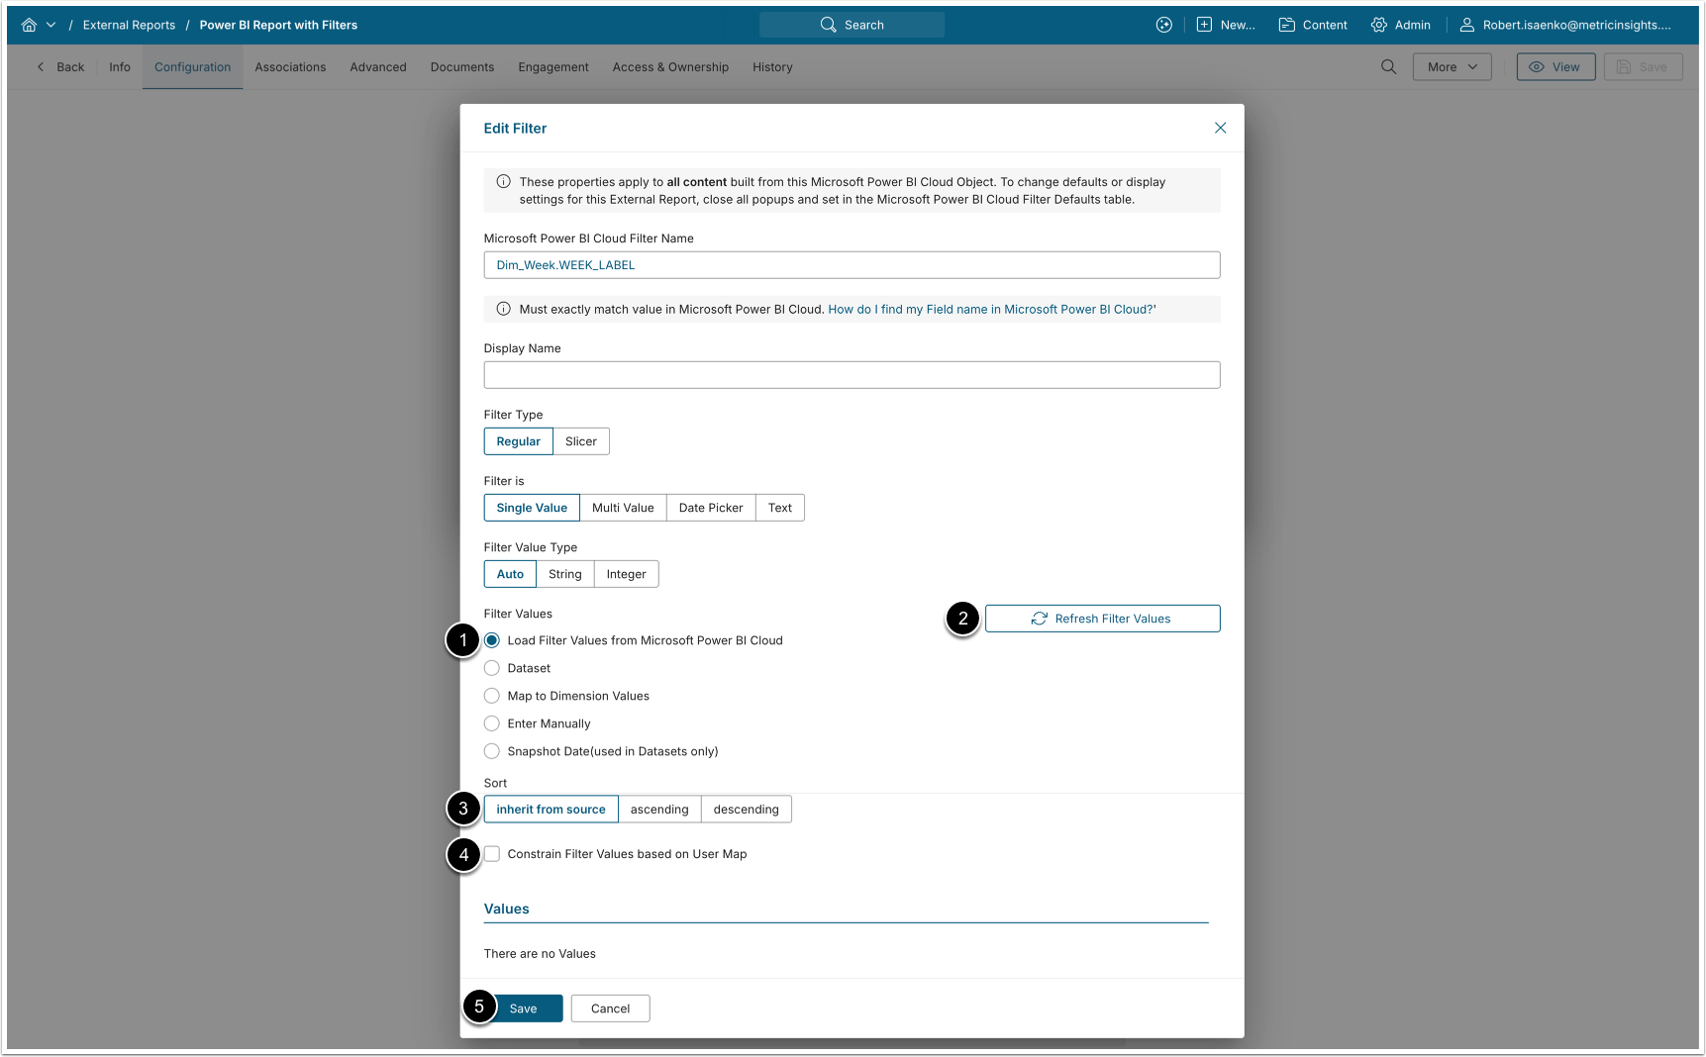Image resolution: width=1706 pixels, height=1057 pixels.
Task: Expand the dropdown chevron next to home
Action: tap(50, 25)
